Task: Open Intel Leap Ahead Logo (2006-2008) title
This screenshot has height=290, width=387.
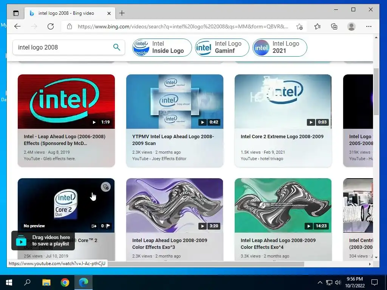Action: (65, 140)
